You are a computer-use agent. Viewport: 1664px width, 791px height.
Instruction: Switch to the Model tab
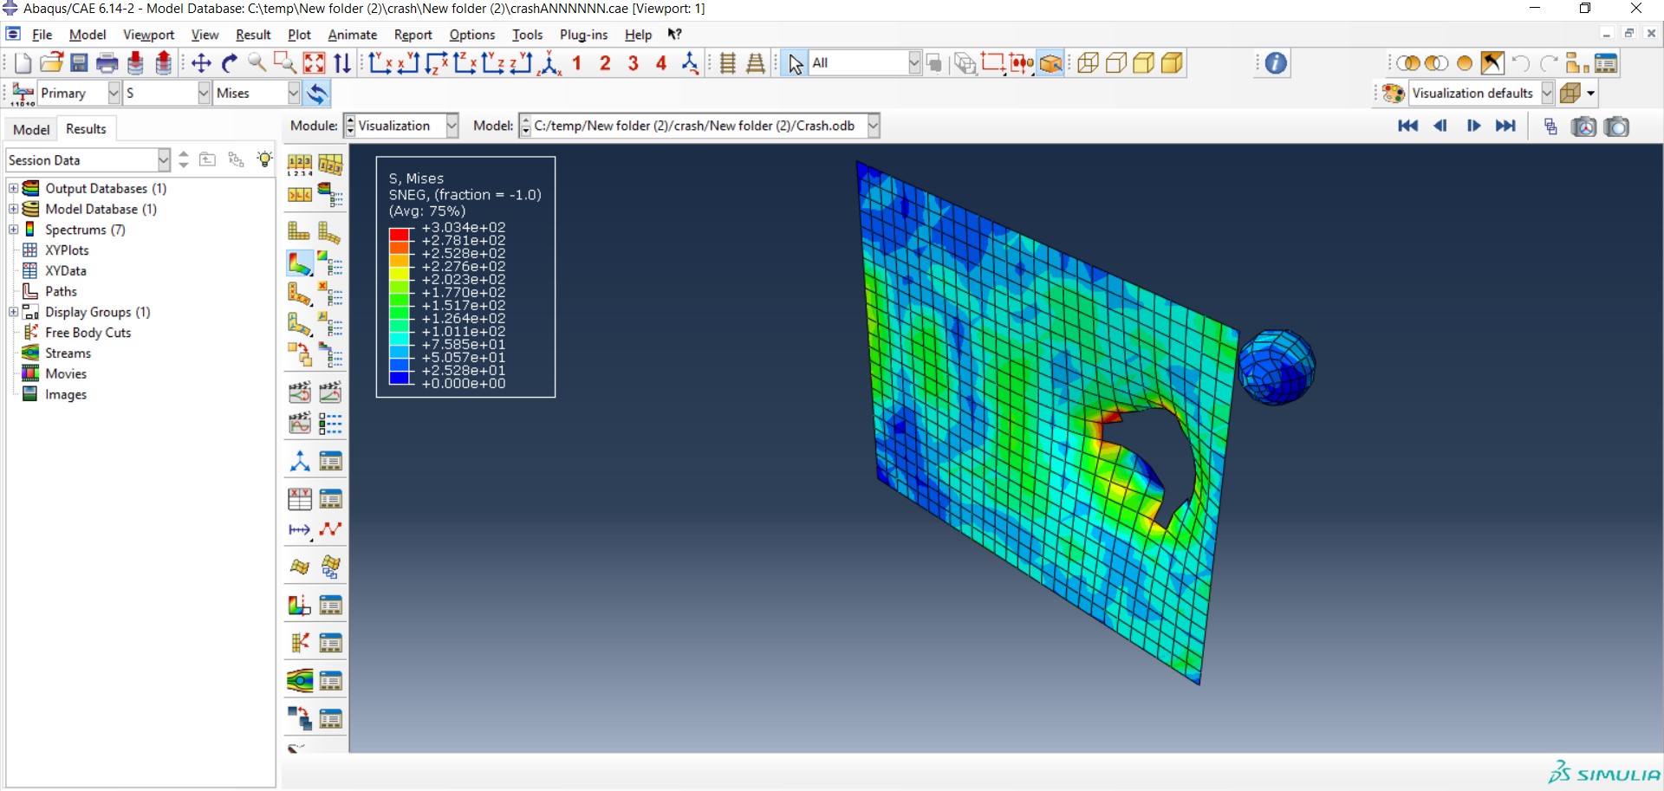coord(31,129)
